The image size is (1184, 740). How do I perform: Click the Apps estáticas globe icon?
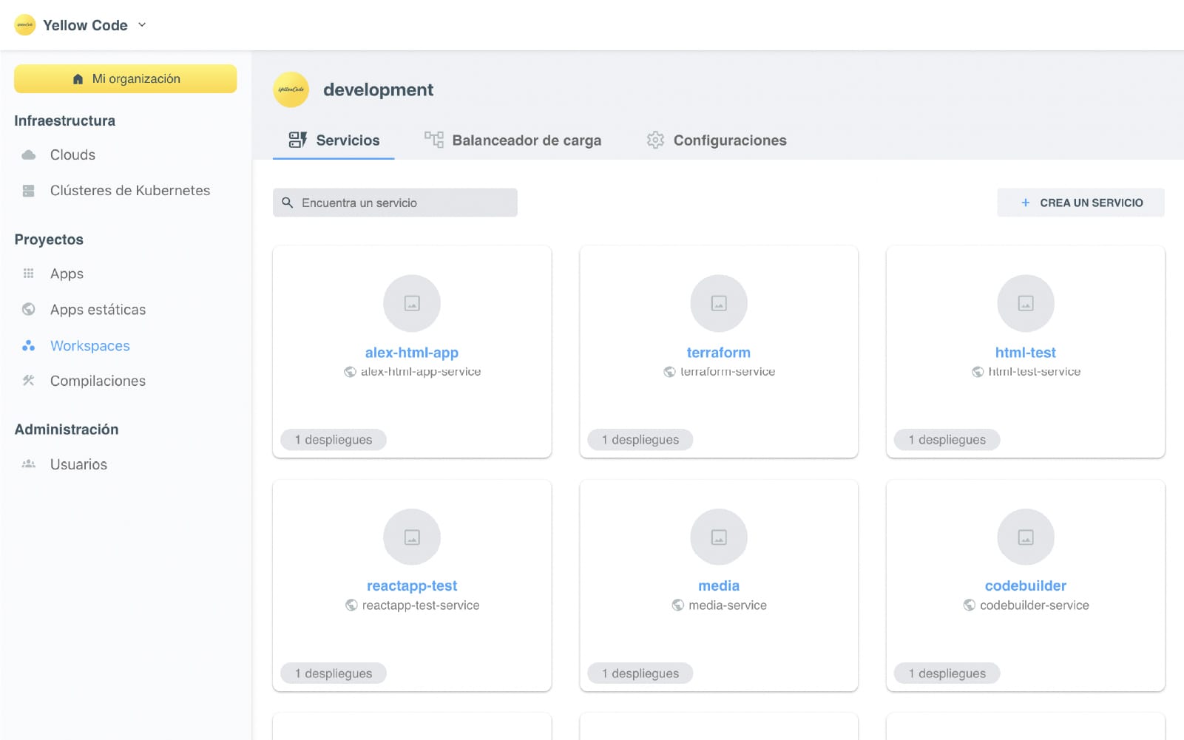tap(29, 309)
